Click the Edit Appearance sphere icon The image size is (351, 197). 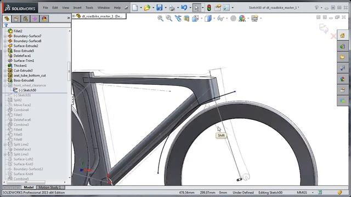coord(233,18)
